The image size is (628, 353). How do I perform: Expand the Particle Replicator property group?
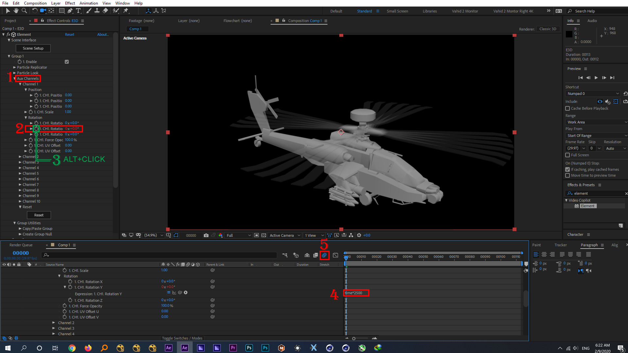14,67
